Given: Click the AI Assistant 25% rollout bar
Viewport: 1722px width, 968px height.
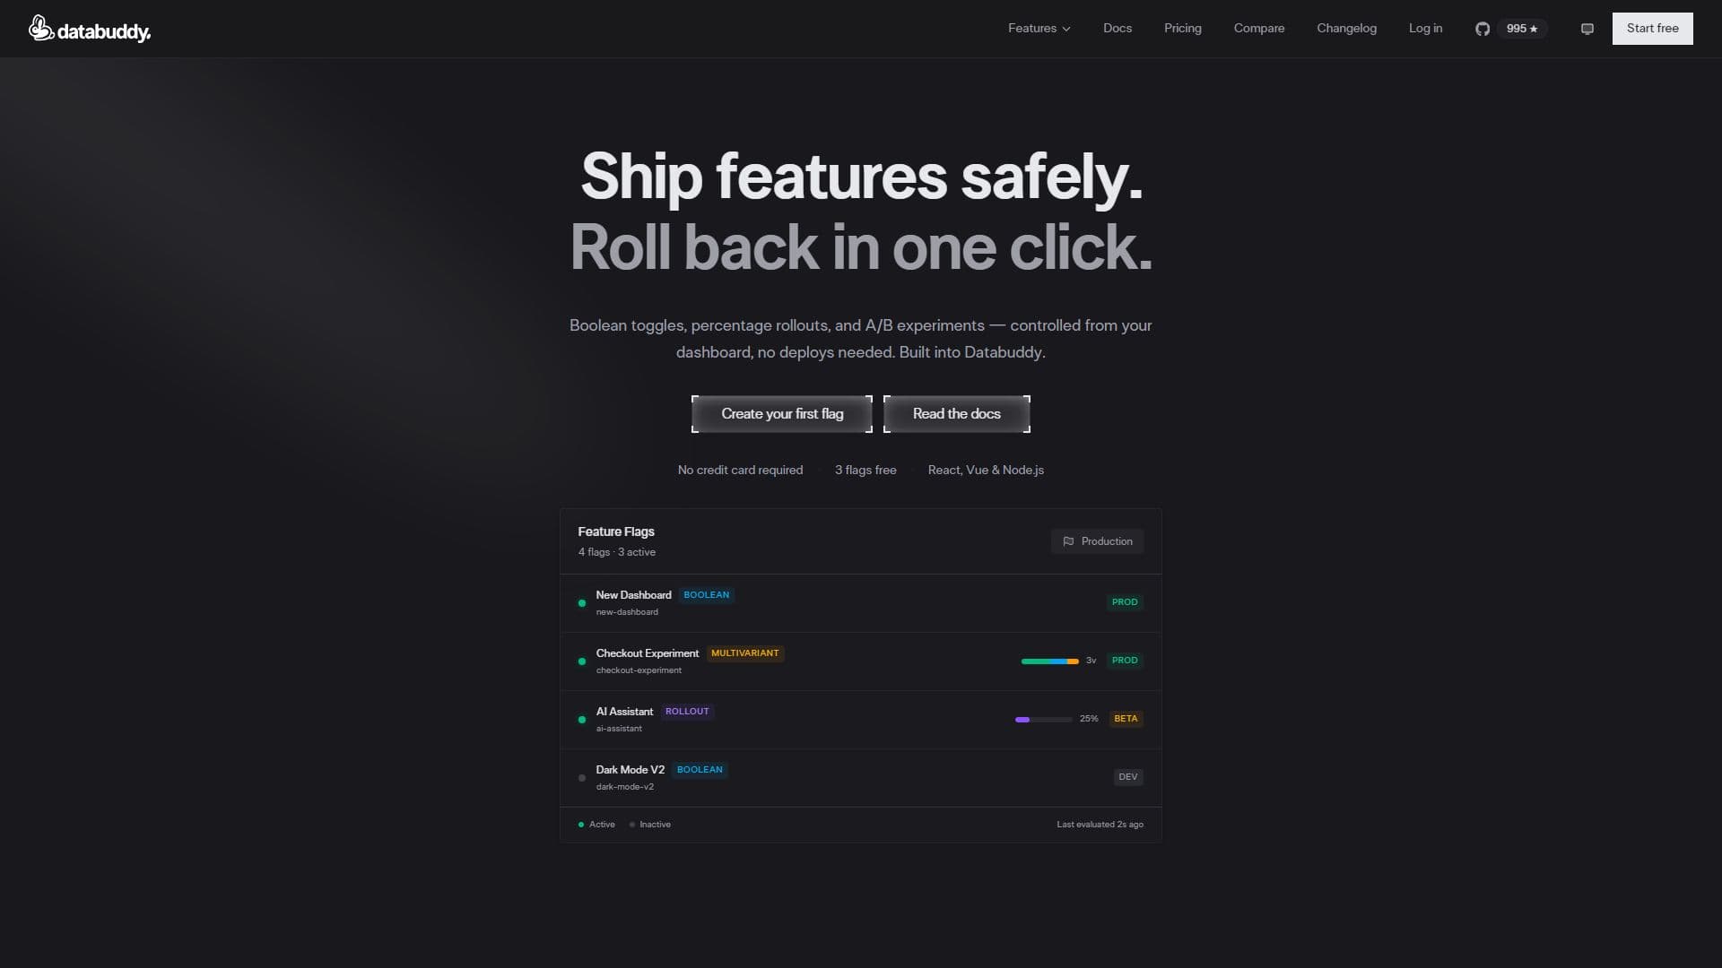Looking at the screenshot, I should click(x=1043, y=720).
